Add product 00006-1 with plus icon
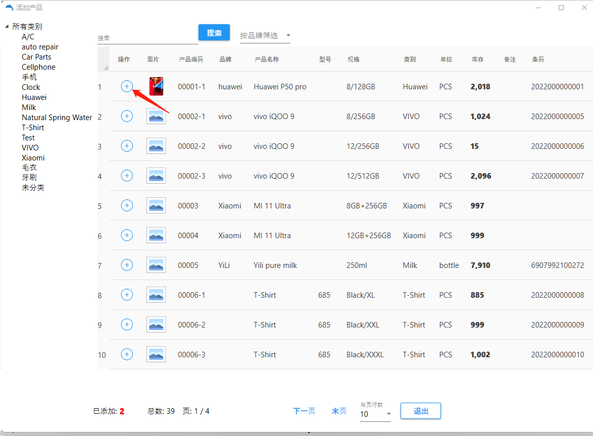Viewport: 593px width, 436px height. [x=127, y=295]
